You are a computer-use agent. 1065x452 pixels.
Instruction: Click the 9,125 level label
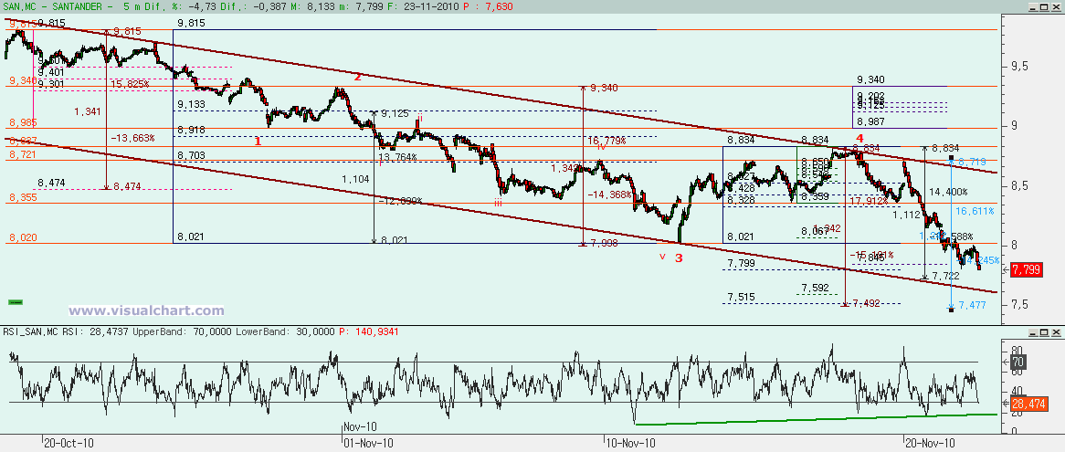click(x=395, y=113)
